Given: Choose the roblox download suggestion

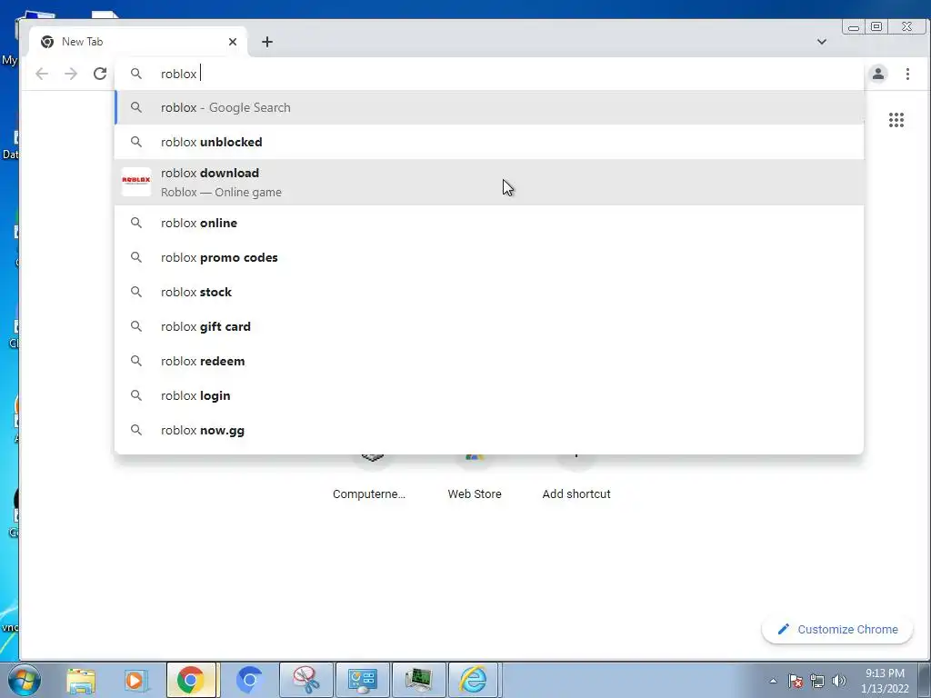Looking at the screenshot, I should click(490, 182).
